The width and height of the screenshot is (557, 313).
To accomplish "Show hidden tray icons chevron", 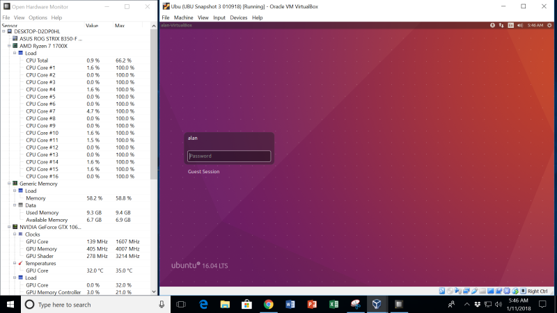I will pyautogui.click(x=466, y=305).
